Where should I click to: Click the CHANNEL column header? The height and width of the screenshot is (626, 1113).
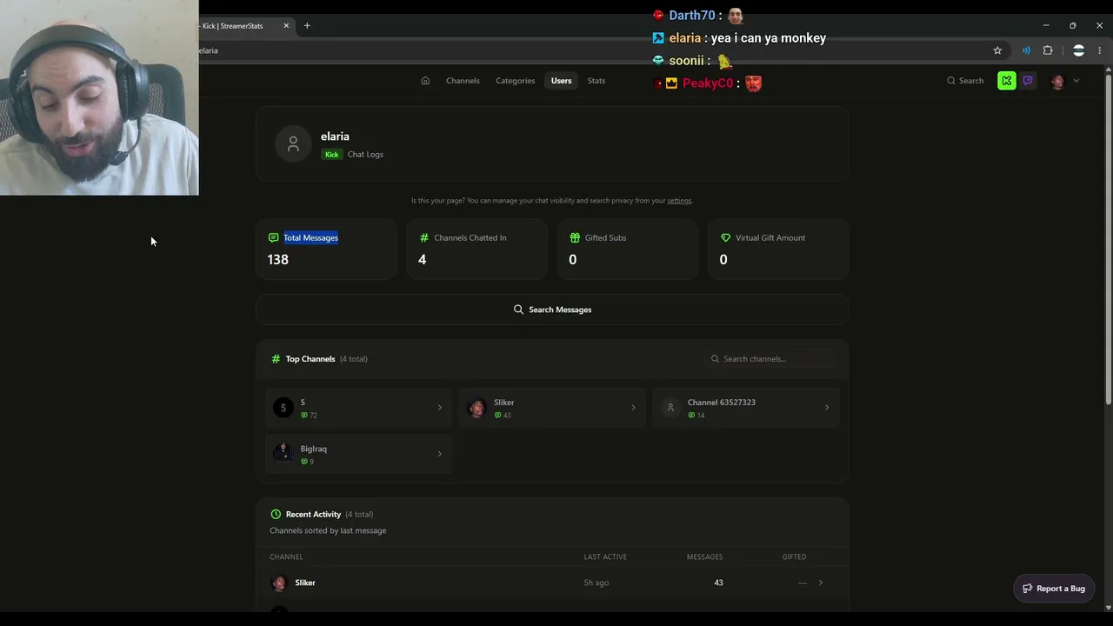286,557
